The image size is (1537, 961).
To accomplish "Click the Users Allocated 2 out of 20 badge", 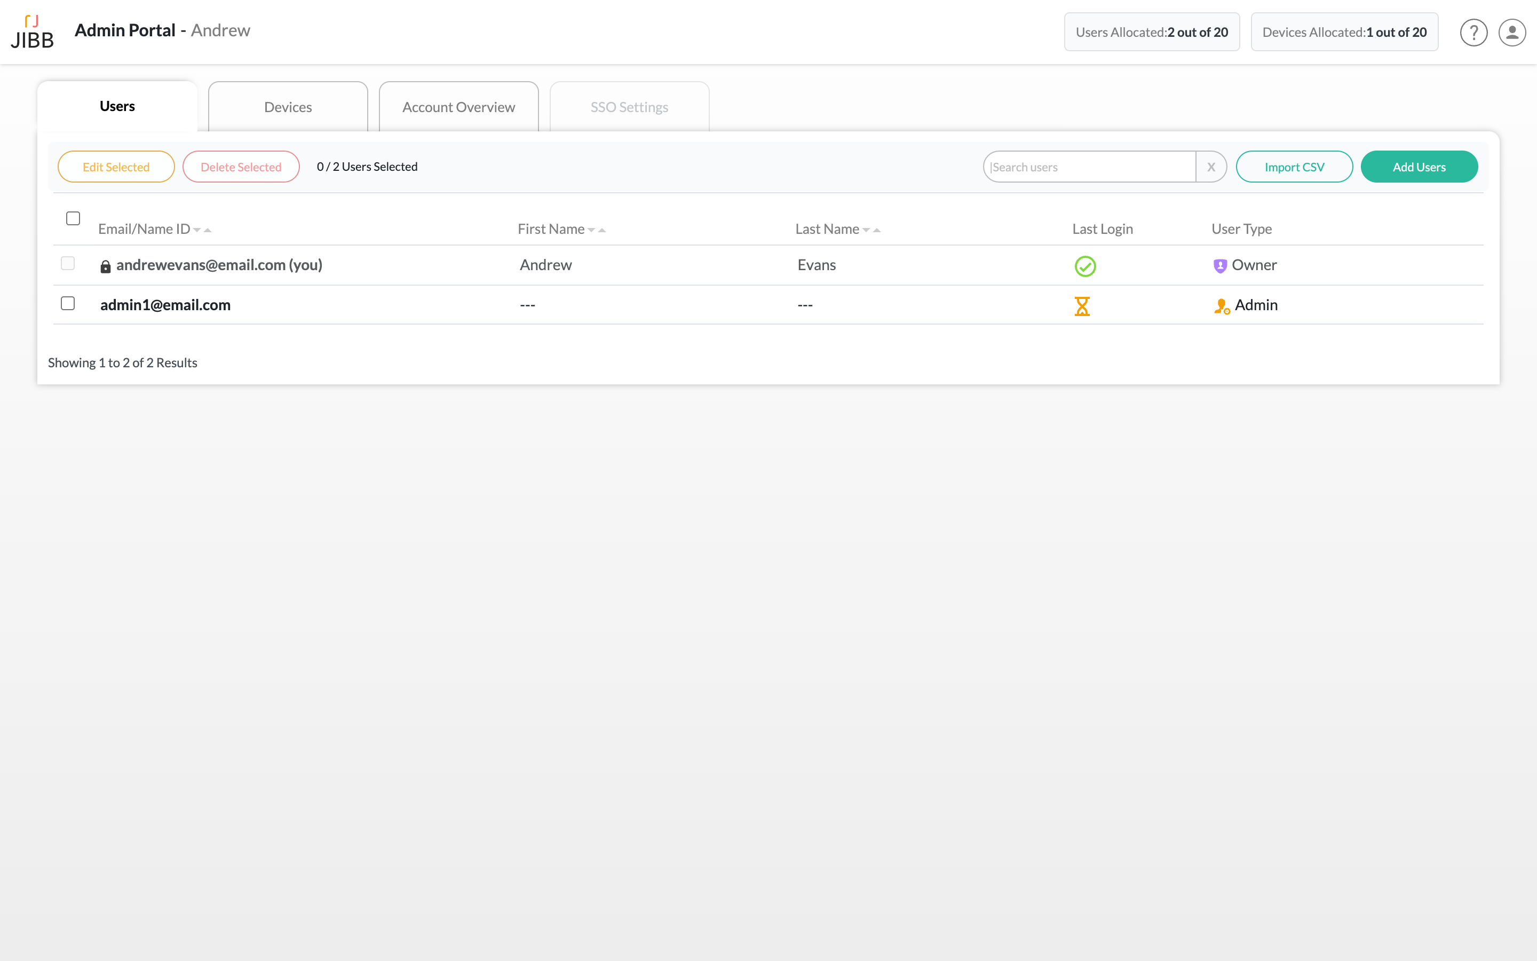I will pyautogui.click(x=1152, y=32).
